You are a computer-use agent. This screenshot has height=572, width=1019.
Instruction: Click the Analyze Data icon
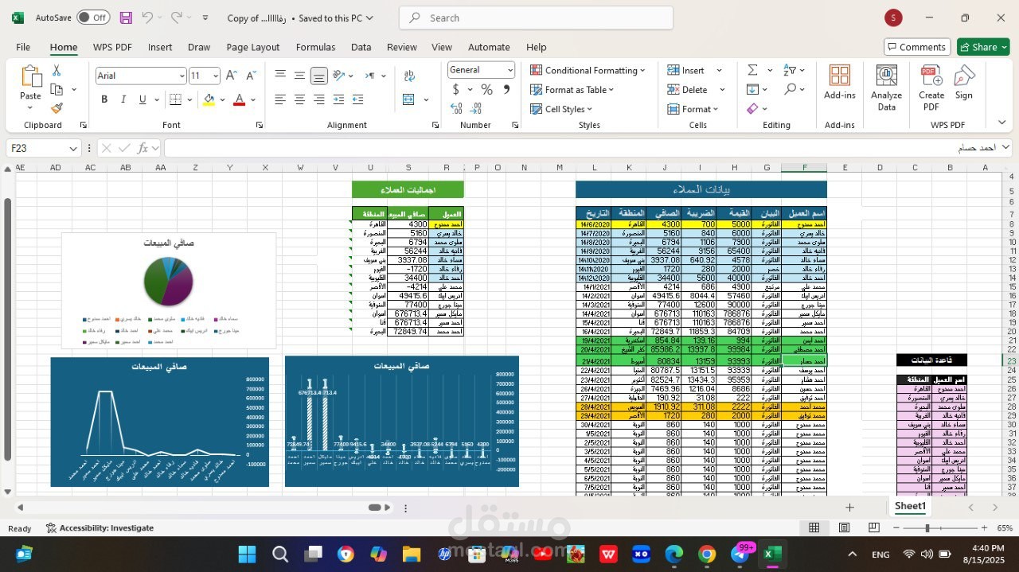tap(886, 88)
